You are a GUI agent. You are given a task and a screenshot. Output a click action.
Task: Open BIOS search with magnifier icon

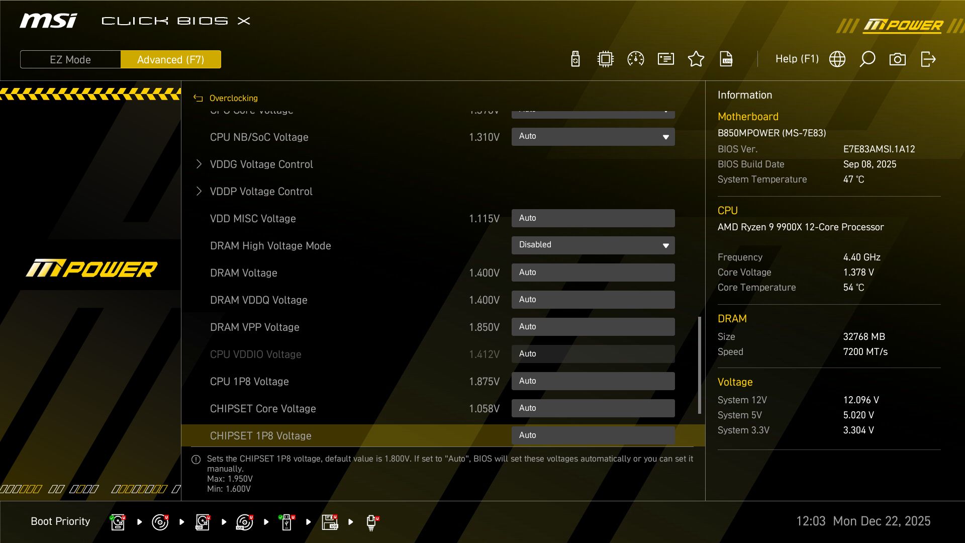click(x=867, y=59)
